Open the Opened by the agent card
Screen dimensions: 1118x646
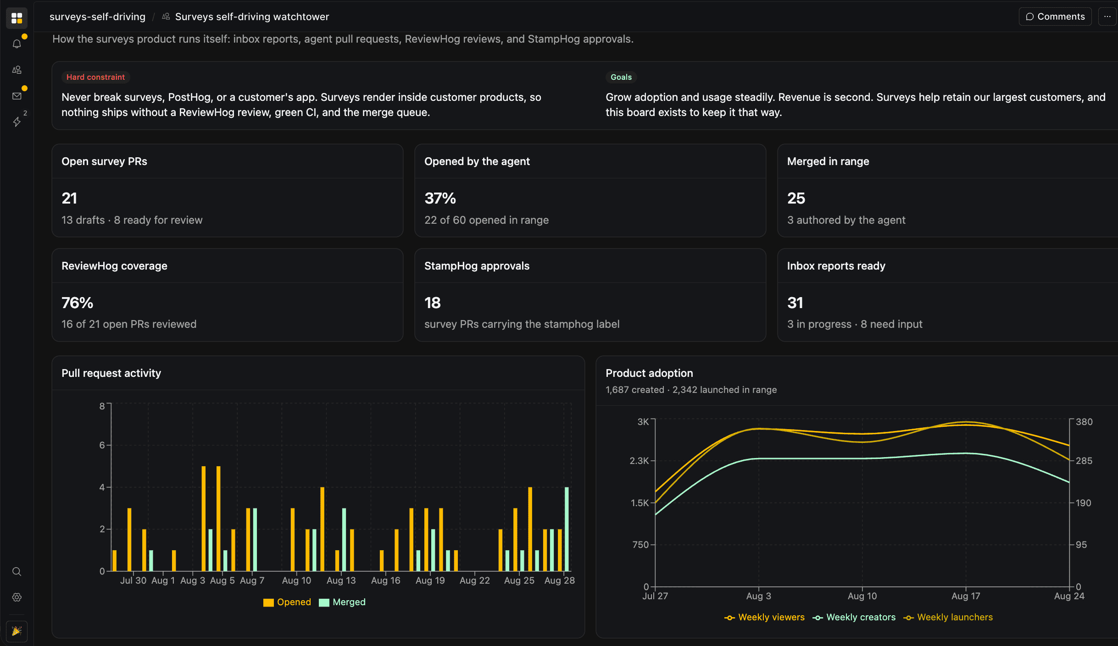tap(590, 190)
